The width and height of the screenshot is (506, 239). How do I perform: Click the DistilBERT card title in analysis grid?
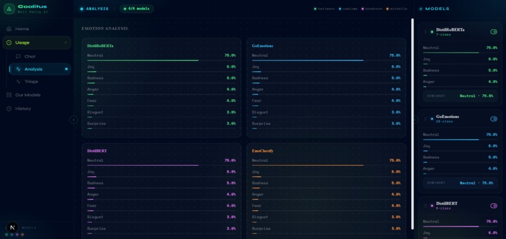click(x=97, y=151)
